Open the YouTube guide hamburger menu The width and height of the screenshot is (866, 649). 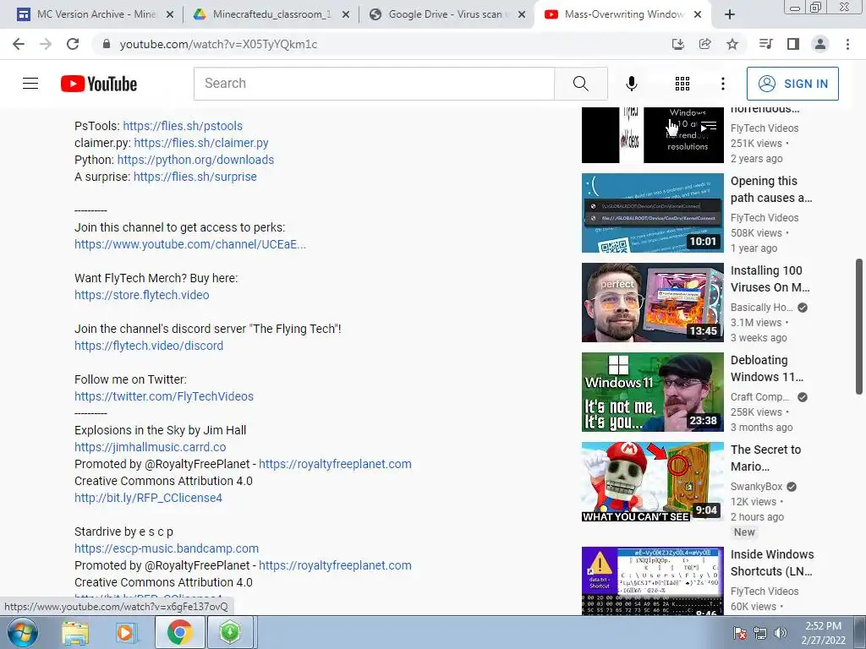[x=30, y=84]
